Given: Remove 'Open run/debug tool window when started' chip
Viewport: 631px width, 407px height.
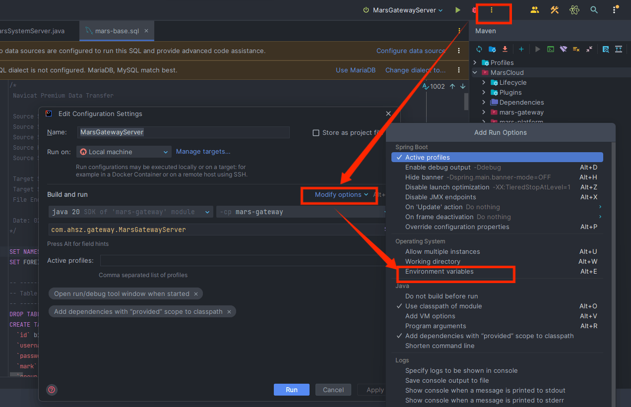Looking at the screenshot, I should 196,294.
